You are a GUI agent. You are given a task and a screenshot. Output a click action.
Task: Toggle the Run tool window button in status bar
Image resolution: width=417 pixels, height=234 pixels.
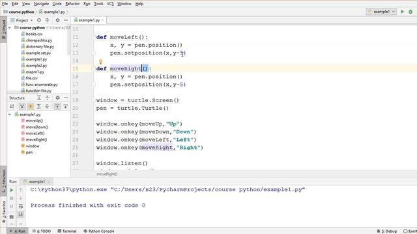coord(18,231)
